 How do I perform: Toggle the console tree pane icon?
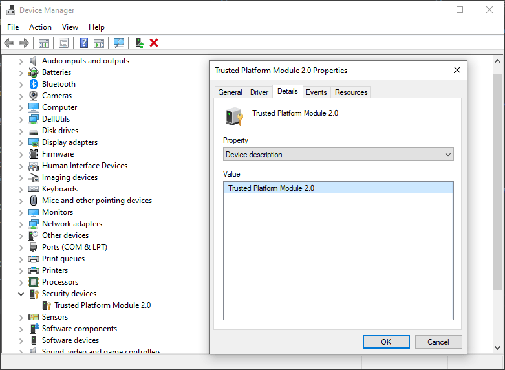point(44,43)
